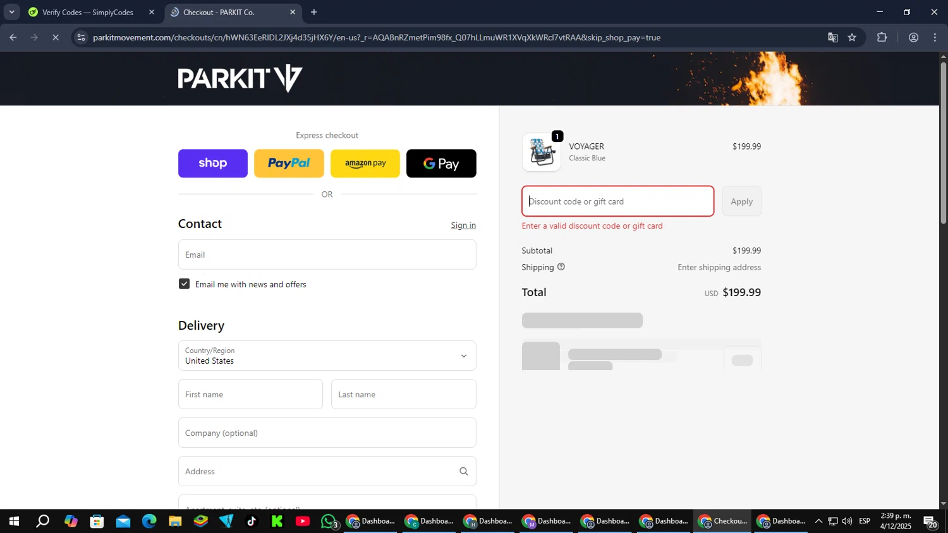This screenshot has width=948, height=533.
Task: Launch Microsoft Edge from taskbar
Action: pyautogui.click(x=149, y=521)
